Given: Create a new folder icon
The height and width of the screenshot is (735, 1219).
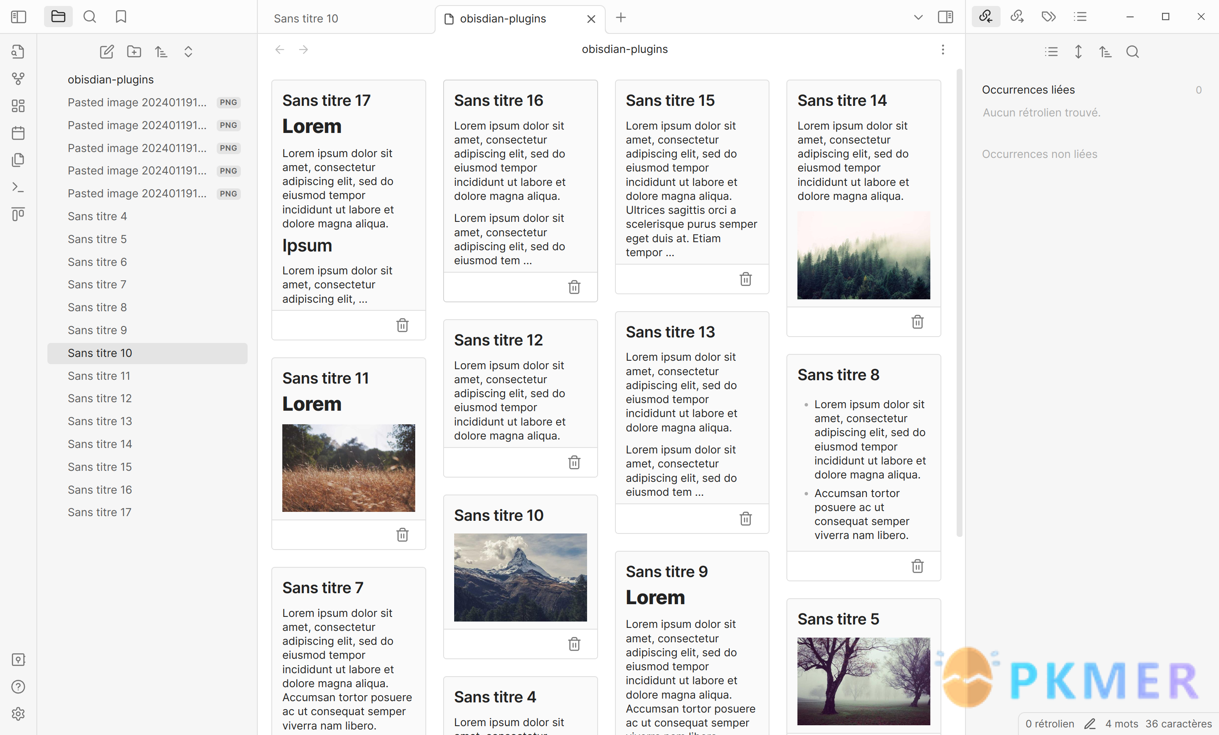Looking at the screenshot, I should pos(134,52).
